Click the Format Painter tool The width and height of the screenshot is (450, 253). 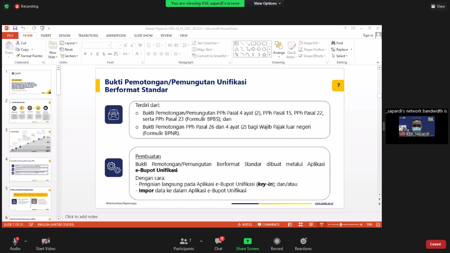pyautogui.click(x=29, y=56)
